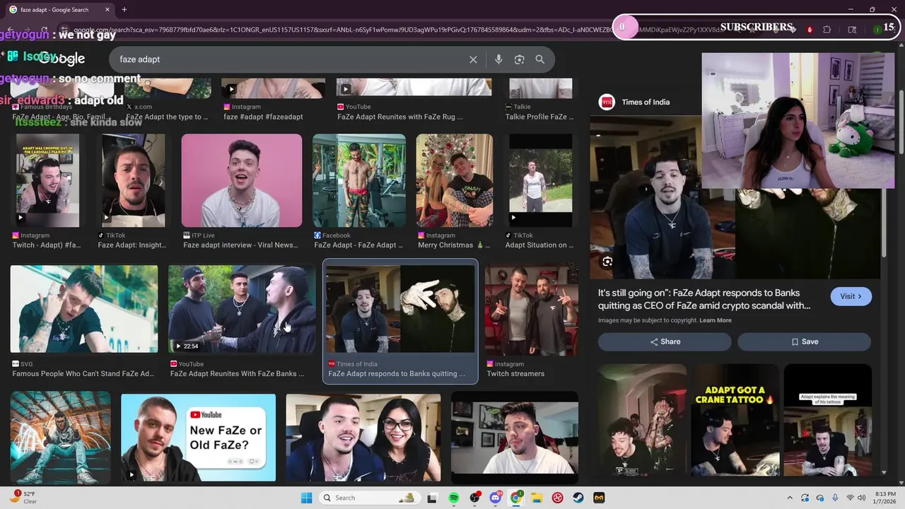
Task: Click the 'FaZe Adapt the type to' x.com caption
Action: click(x=167, y=117)
